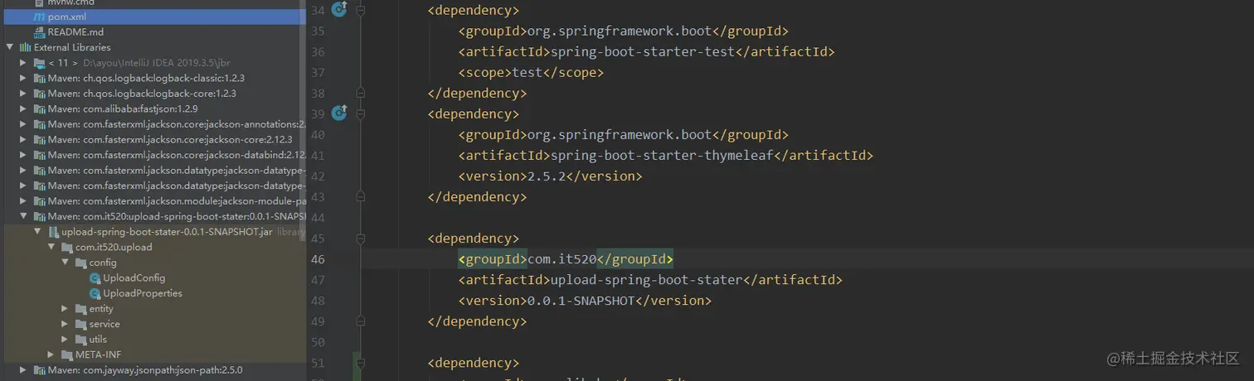This screenshot has width=1254, height=381.
Task: Fold the dependency block starting on line 39
Action: (x=360, y=114)
